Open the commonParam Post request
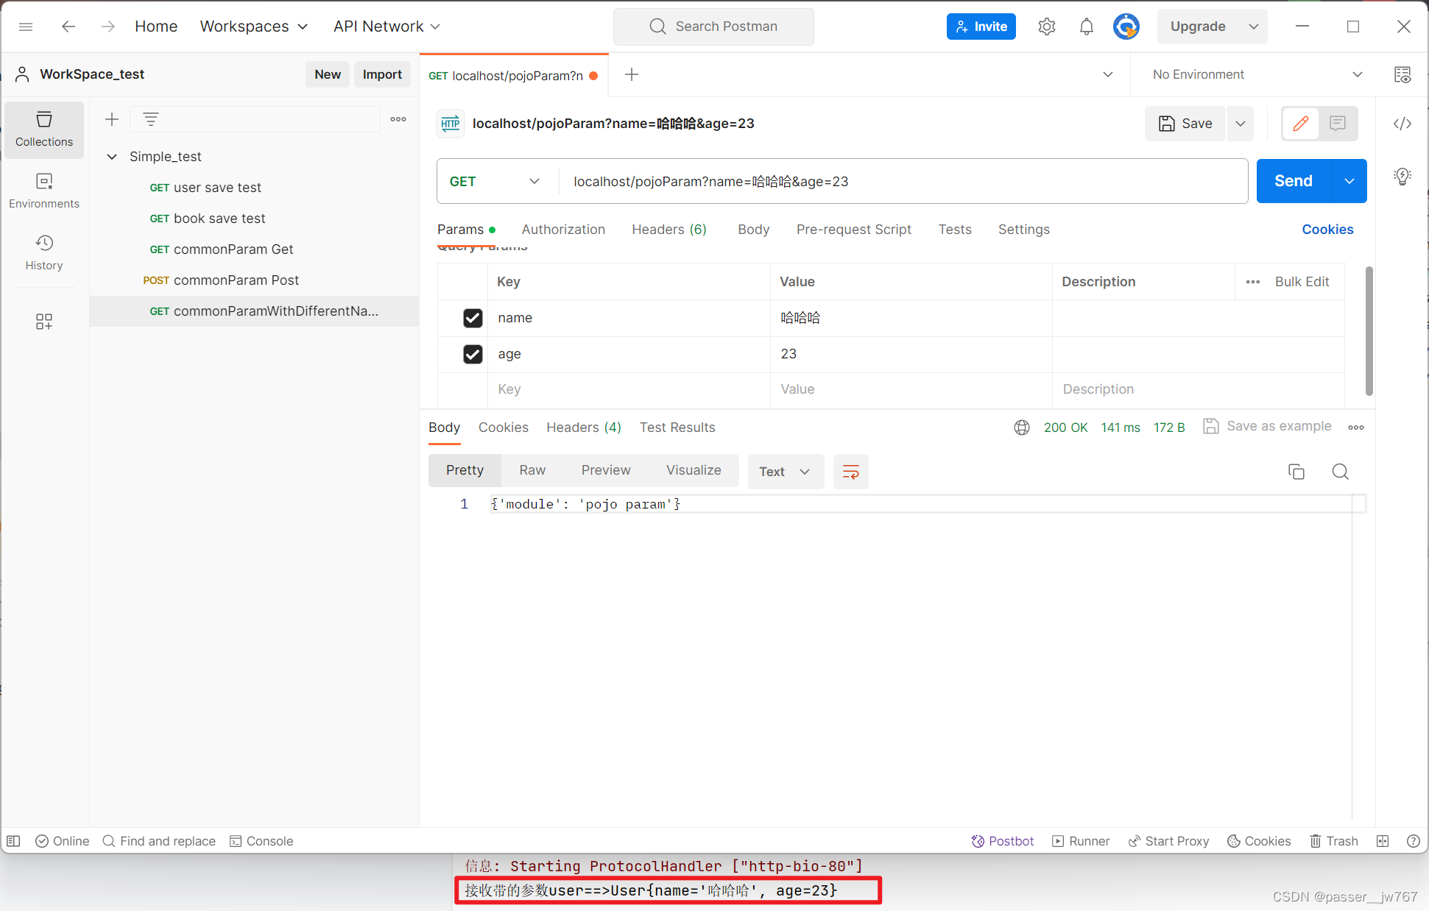This screenshot has width=1429, height=911. 254,280
